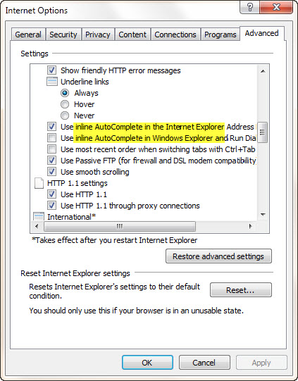Select the Hover underline links option
The image size is (298, 381).
click(x=65, y=104)
